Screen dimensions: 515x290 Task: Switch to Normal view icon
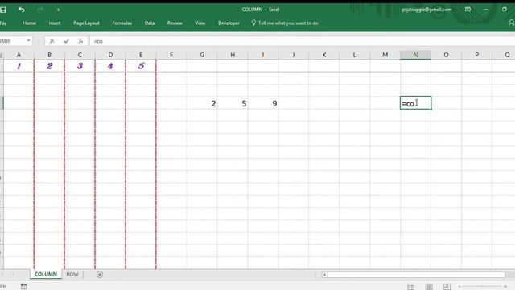point(411,287)
